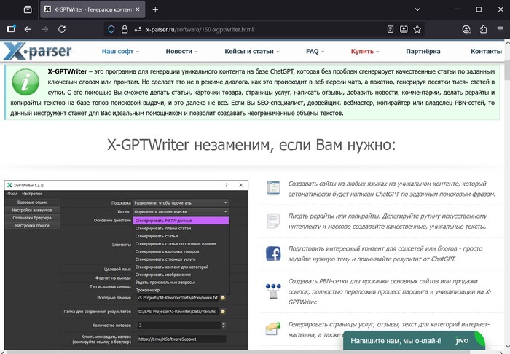Screen dimensions: 510x354
Task: Open the workspace icon with blue dot
Action: tap(11, 29)
